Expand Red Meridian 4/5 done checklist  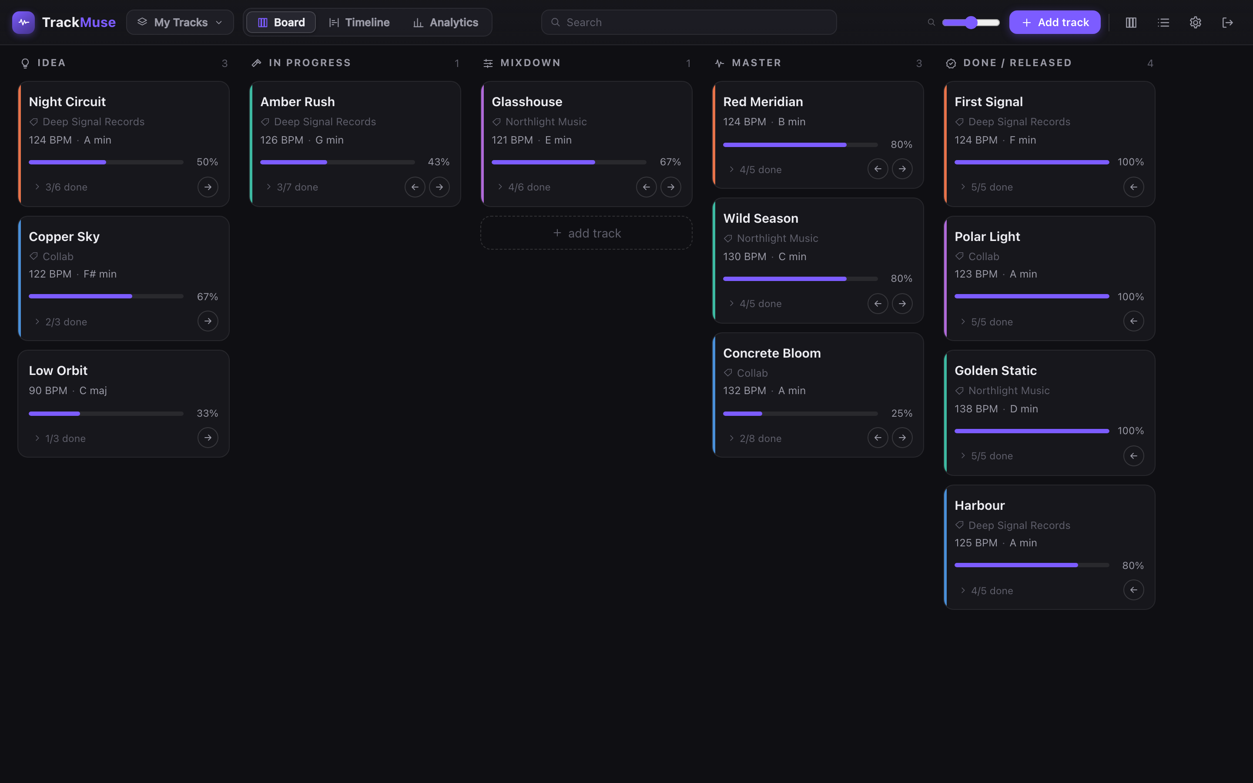coord(755,169)
